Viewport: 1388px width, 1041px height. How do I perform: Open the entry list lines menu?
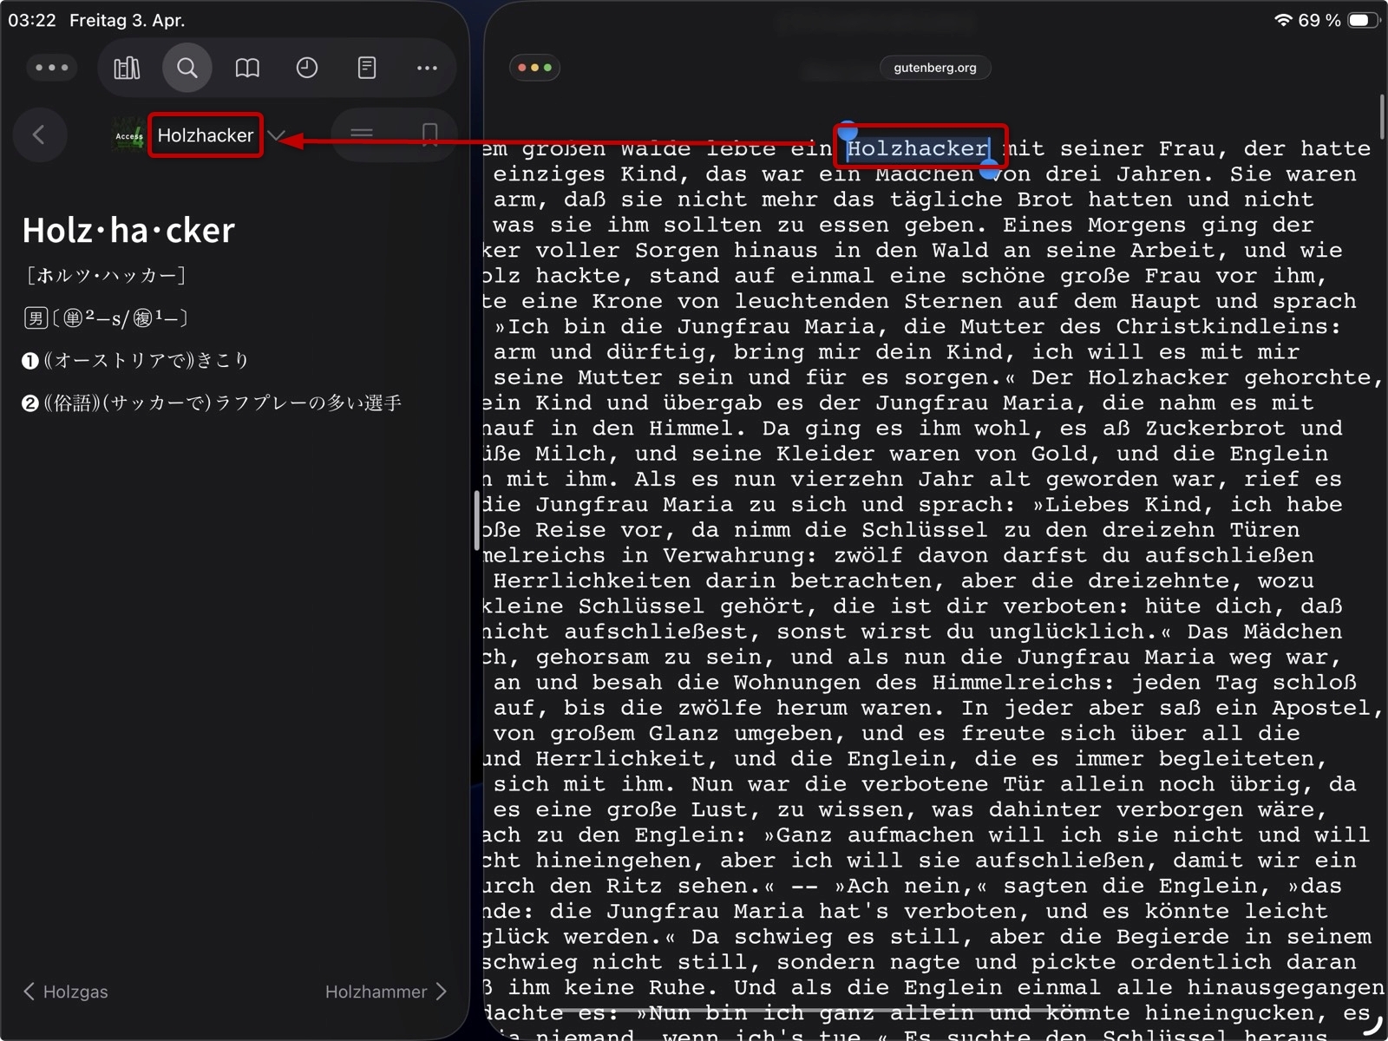pyautogui.click(x=362, y=134)
